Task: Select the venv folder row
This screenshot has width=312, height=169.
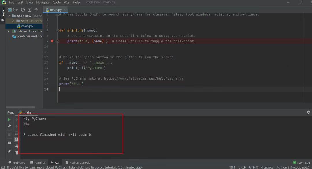Action: tap(24, 21)
